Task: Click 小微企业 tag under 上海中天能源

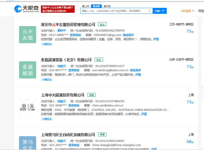Action: (47, 119)
